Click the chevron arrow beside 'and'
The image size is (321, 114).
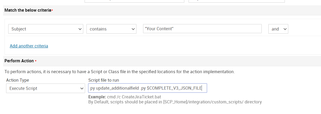[285, 29]
